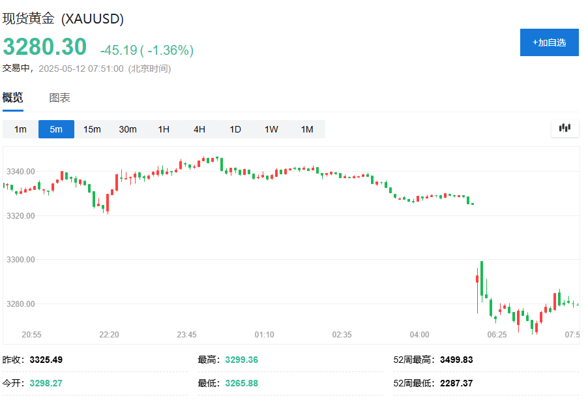The image size is (588, 404).
Task: Click the 现货黄金 (XAUUSD) title
Action: (63, 19)
